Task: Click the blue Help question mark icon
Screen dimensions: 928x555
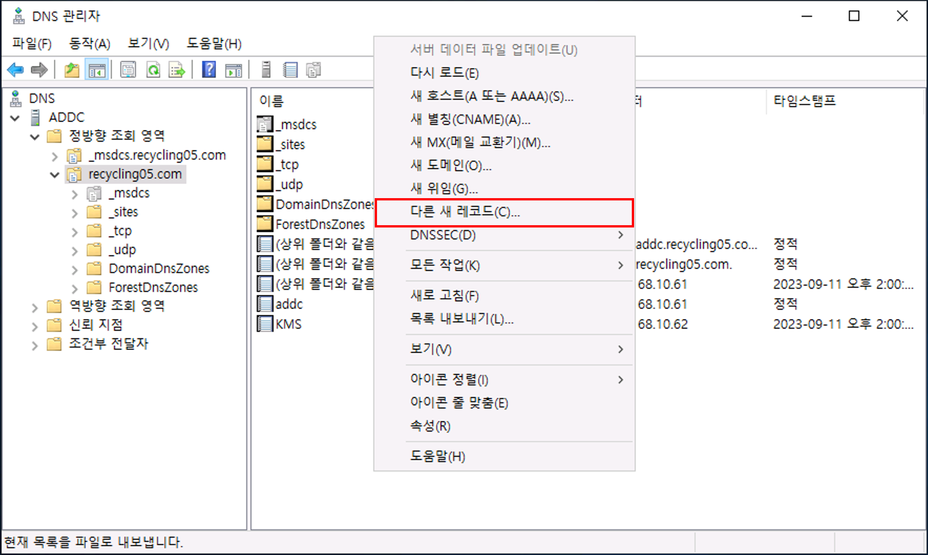Action: [209, 70]
